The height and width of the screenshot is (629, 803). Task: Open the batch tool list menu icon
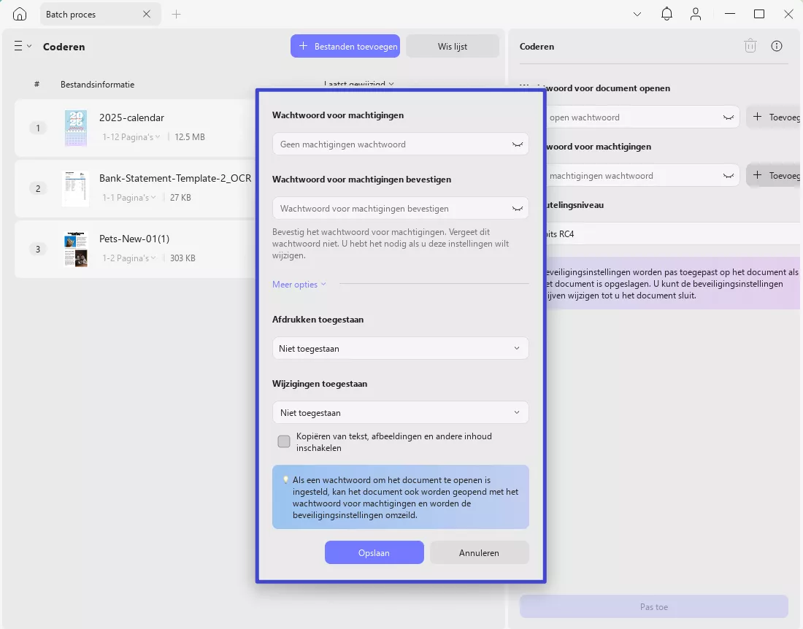point(23,46)
